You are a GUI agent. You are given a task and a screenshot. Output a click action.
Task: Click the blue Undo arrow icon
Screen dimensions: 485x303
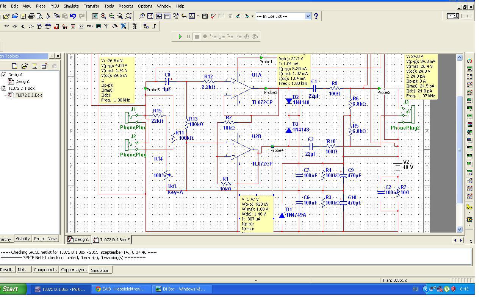(x=73, y=16)
